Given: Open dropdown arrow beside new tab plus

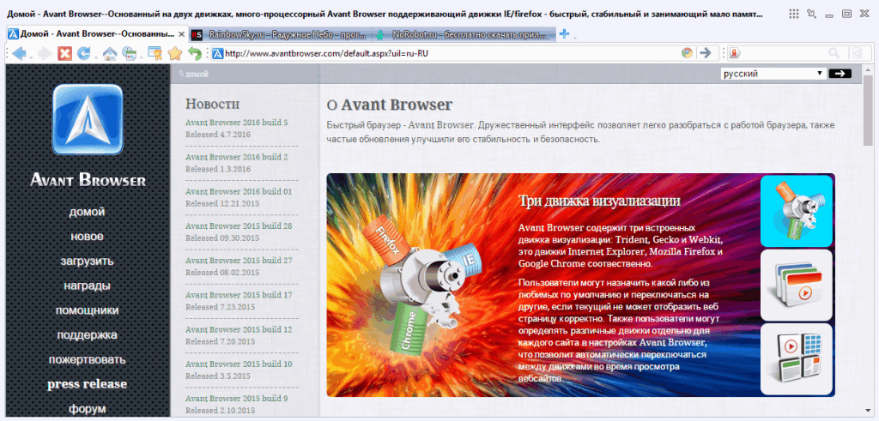Looking at the screenshot, I should [574, 37].
